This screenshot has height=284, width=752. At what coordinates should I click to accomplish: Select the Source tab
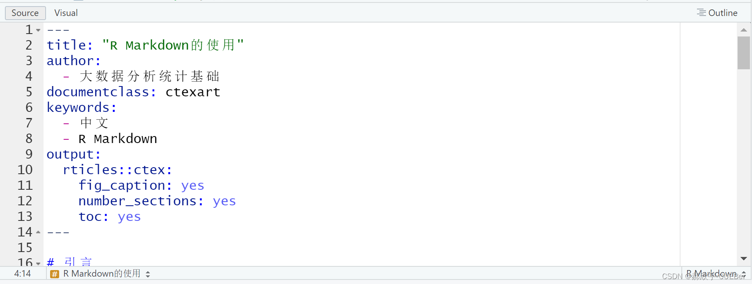25,13
